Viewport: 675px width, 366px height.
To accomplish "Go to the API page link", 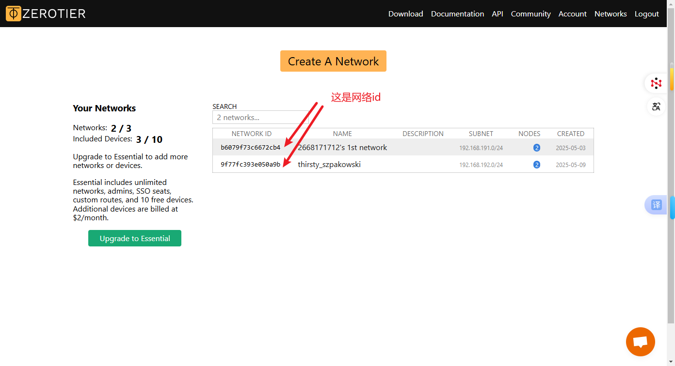I will tap(497, 14).
